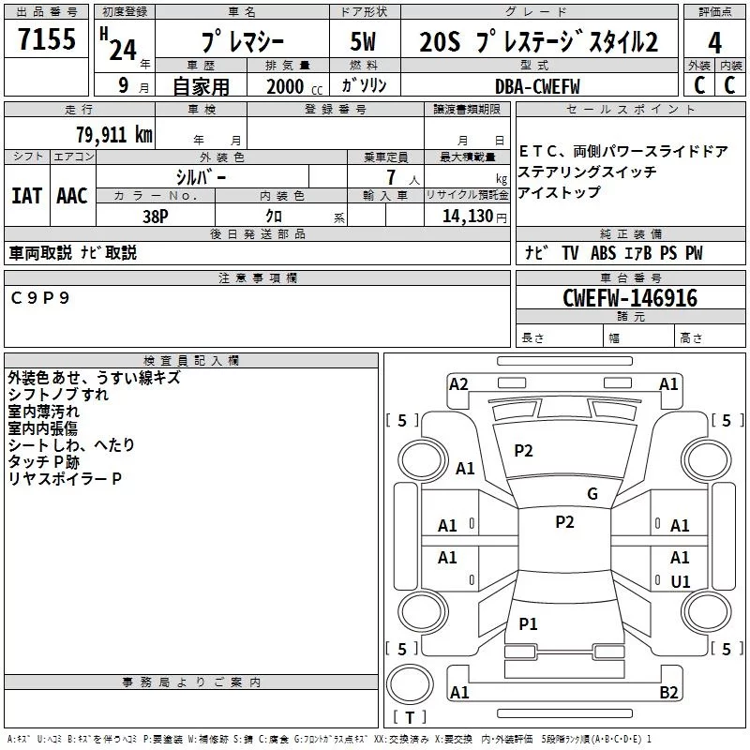Click the U1 dent mark on diagram
The image size is (750, 750).
point(681,581)
